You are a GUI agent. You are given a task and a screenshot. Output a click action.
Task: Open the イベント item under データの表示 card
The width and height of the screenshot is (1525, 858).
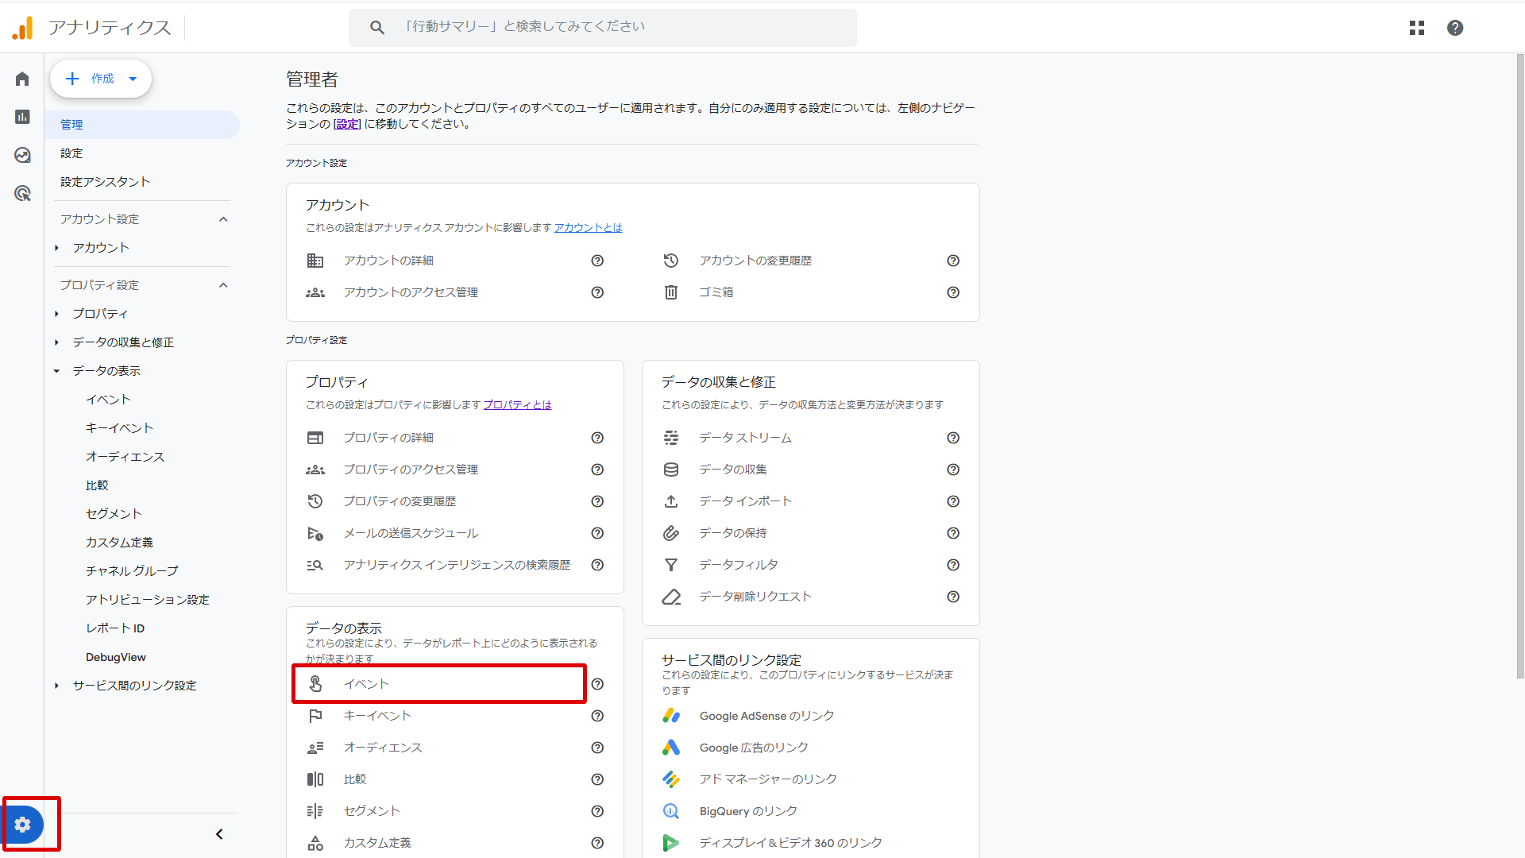pos(366,684)
